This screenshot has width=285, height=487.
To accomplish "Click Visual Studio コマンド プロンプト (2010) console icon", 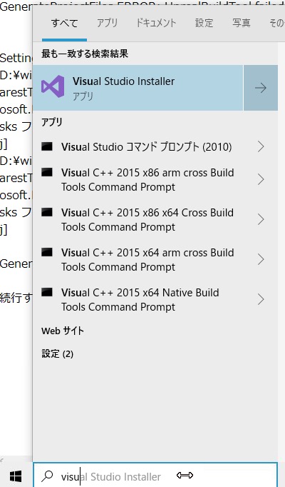I will point(47,146).
